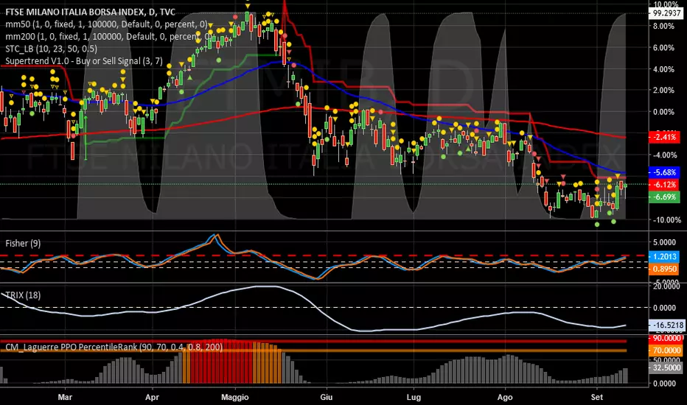
Task: Click the orange 70.0000 level tag
Action: 666,350
